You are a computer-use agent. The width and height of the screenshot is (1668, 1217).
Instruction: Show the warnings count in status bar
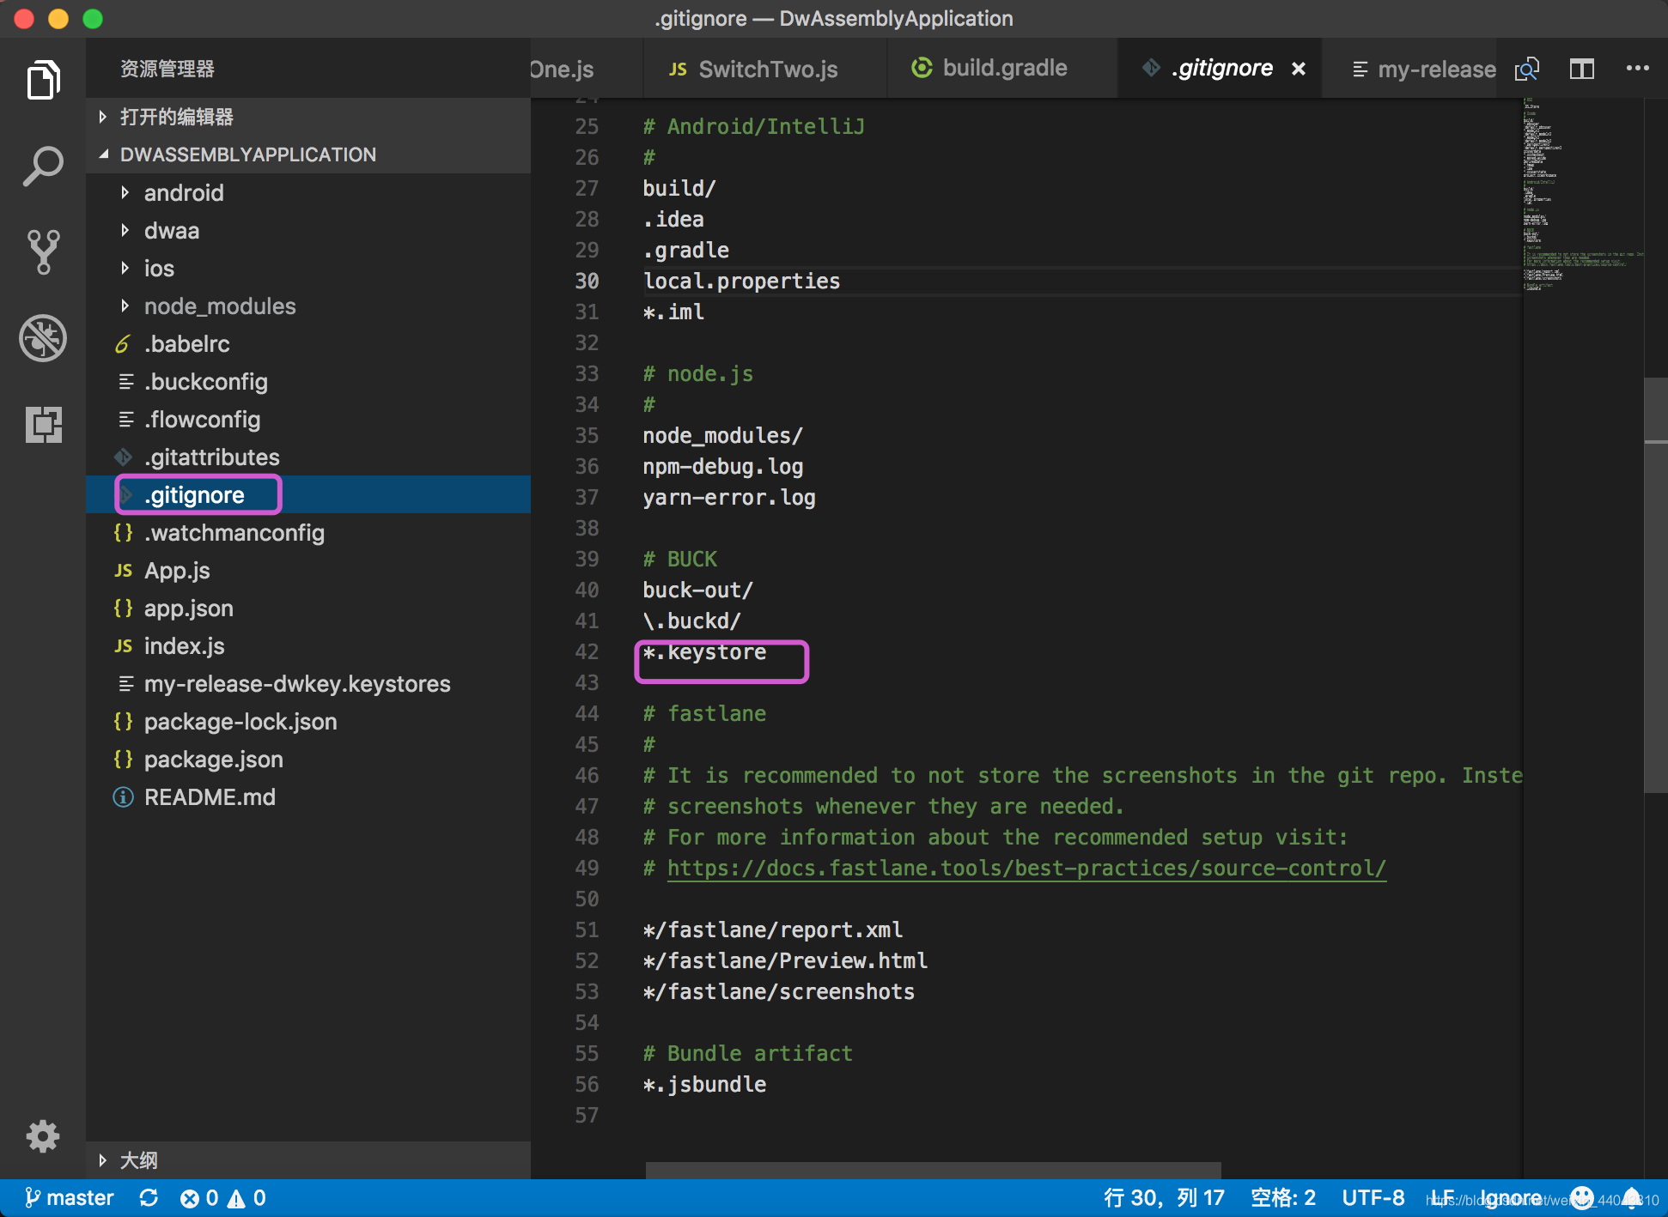(247, 1198)
